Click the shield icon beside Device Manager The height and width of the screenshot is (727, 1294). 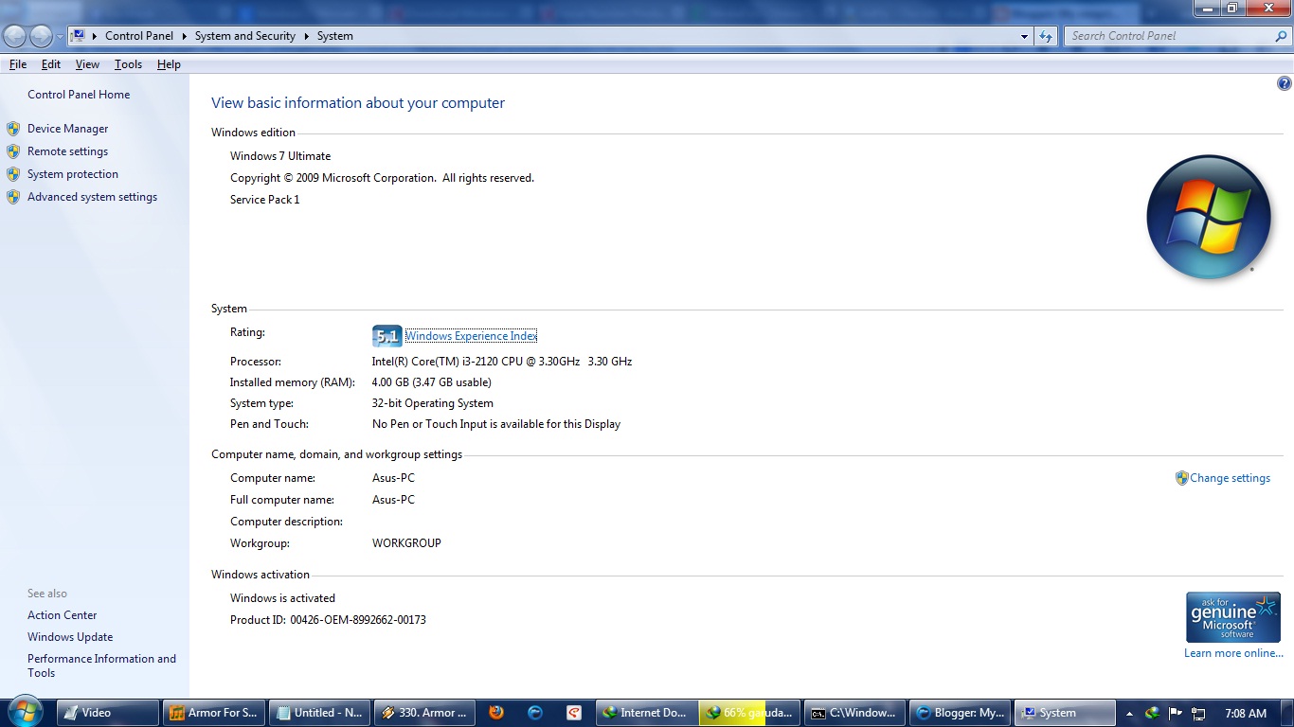[x=13, y=129]
